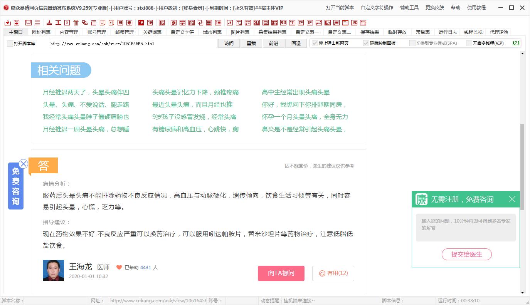Open the 更换皮肤 menu
The image size is (530, 305).
435,8
